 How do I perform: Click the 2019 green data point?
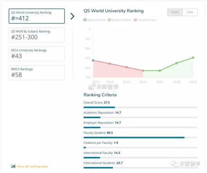pyautogui.click(x=193, y=58)
